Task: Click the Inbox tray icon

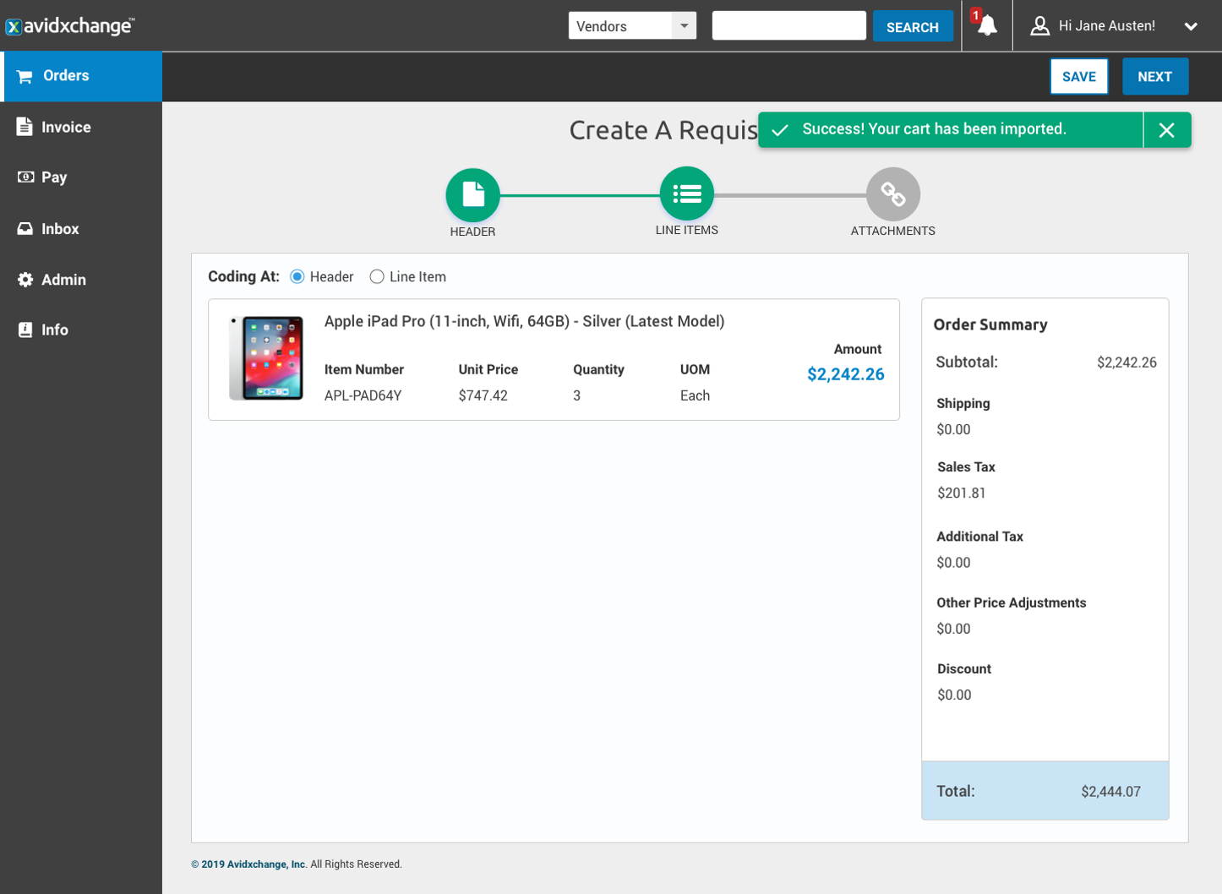Action: coord(25,229)
